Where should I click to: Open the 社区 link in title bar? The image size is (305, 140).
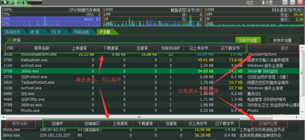click(250, 3)
